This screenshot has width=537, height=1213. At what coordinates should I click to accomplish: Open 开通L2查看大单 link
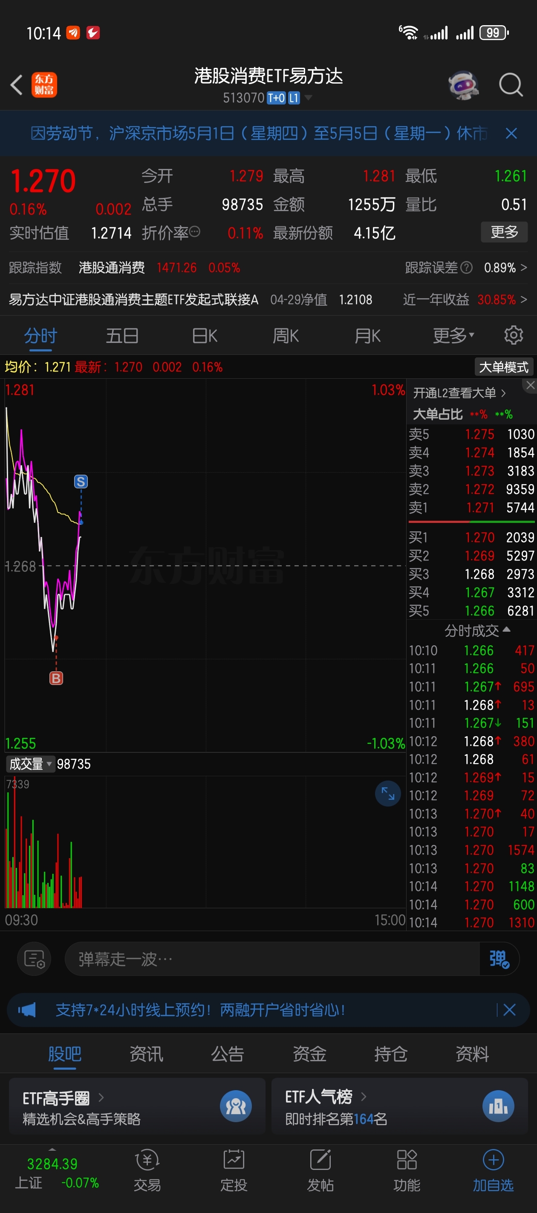click(x=459, y=393)
